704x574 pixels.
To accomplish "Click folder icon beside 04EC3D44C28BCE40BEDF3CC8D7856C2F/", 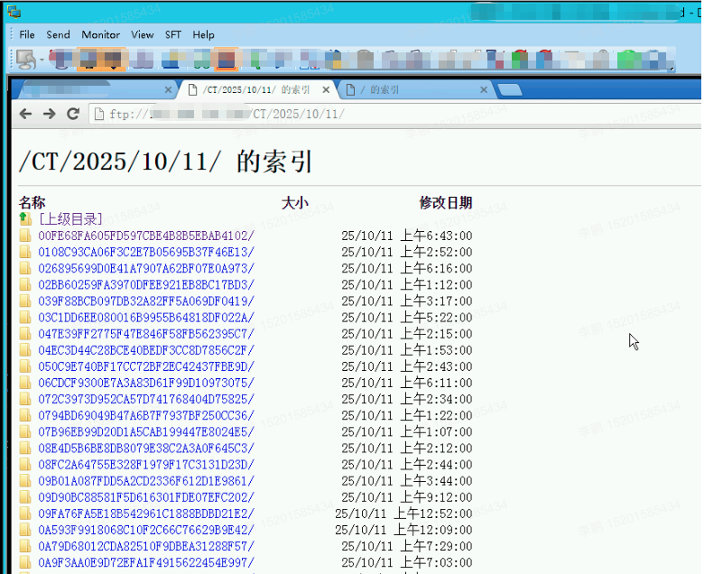I will pos(25,350).
